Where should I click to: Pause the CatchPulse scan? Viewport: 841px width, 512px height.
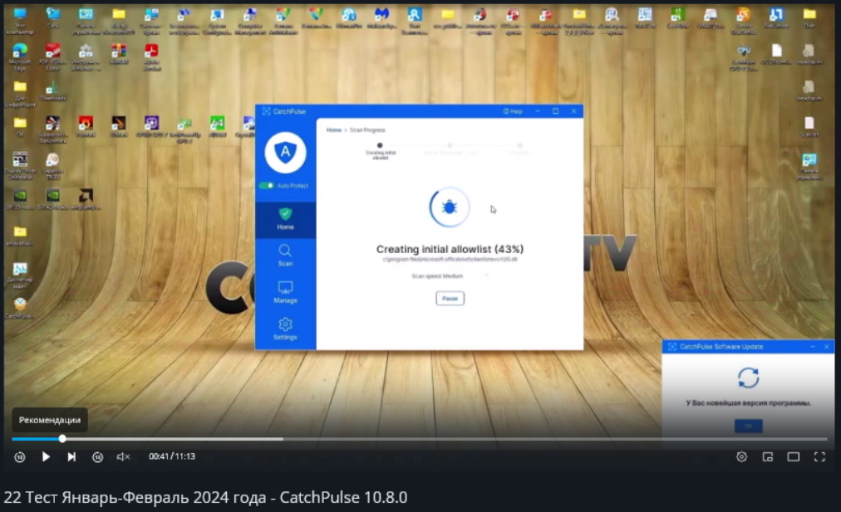(x=450, y=298)
